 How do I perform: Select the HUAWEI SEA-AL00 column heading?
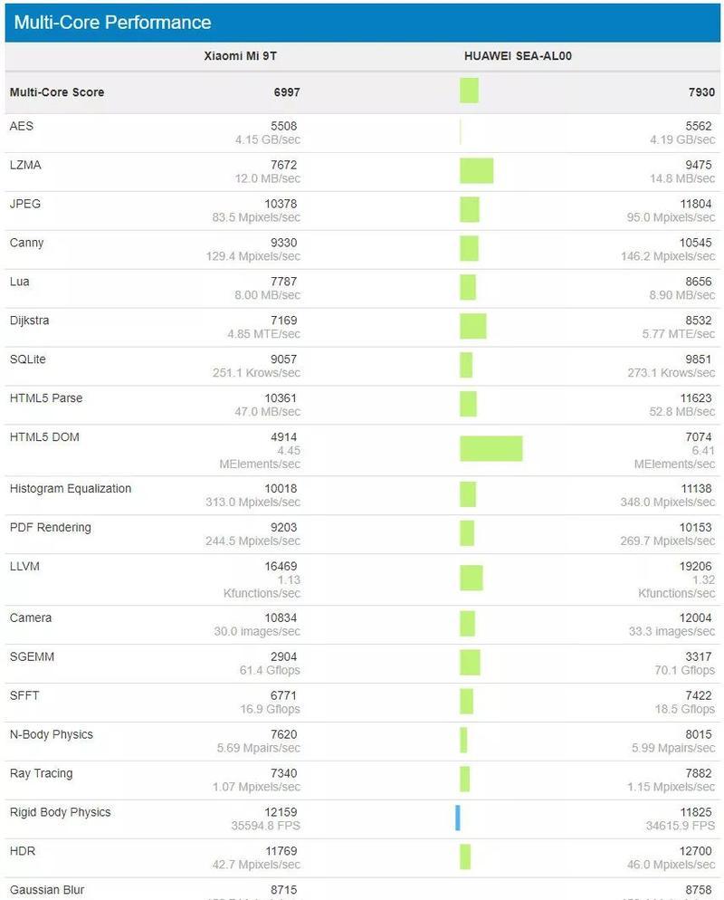coord(518,55)
